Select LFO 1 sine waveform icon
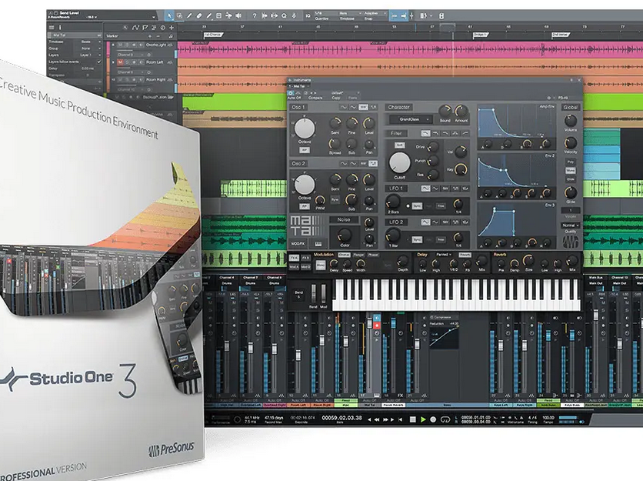Viewport: 643px width, 481px height. click(425, 189)
